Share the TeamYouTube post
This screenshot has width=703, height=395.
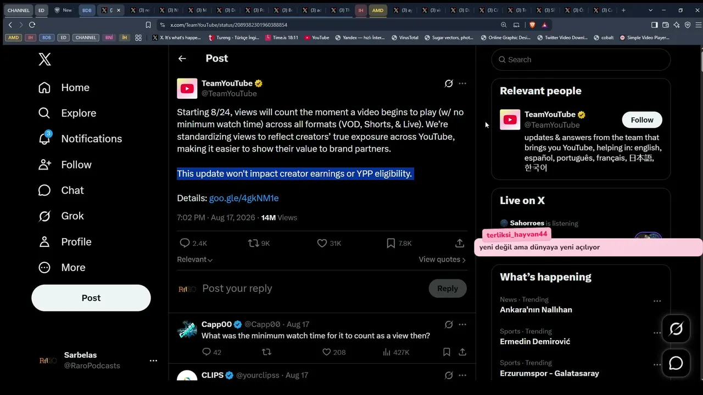pos(460,243)
